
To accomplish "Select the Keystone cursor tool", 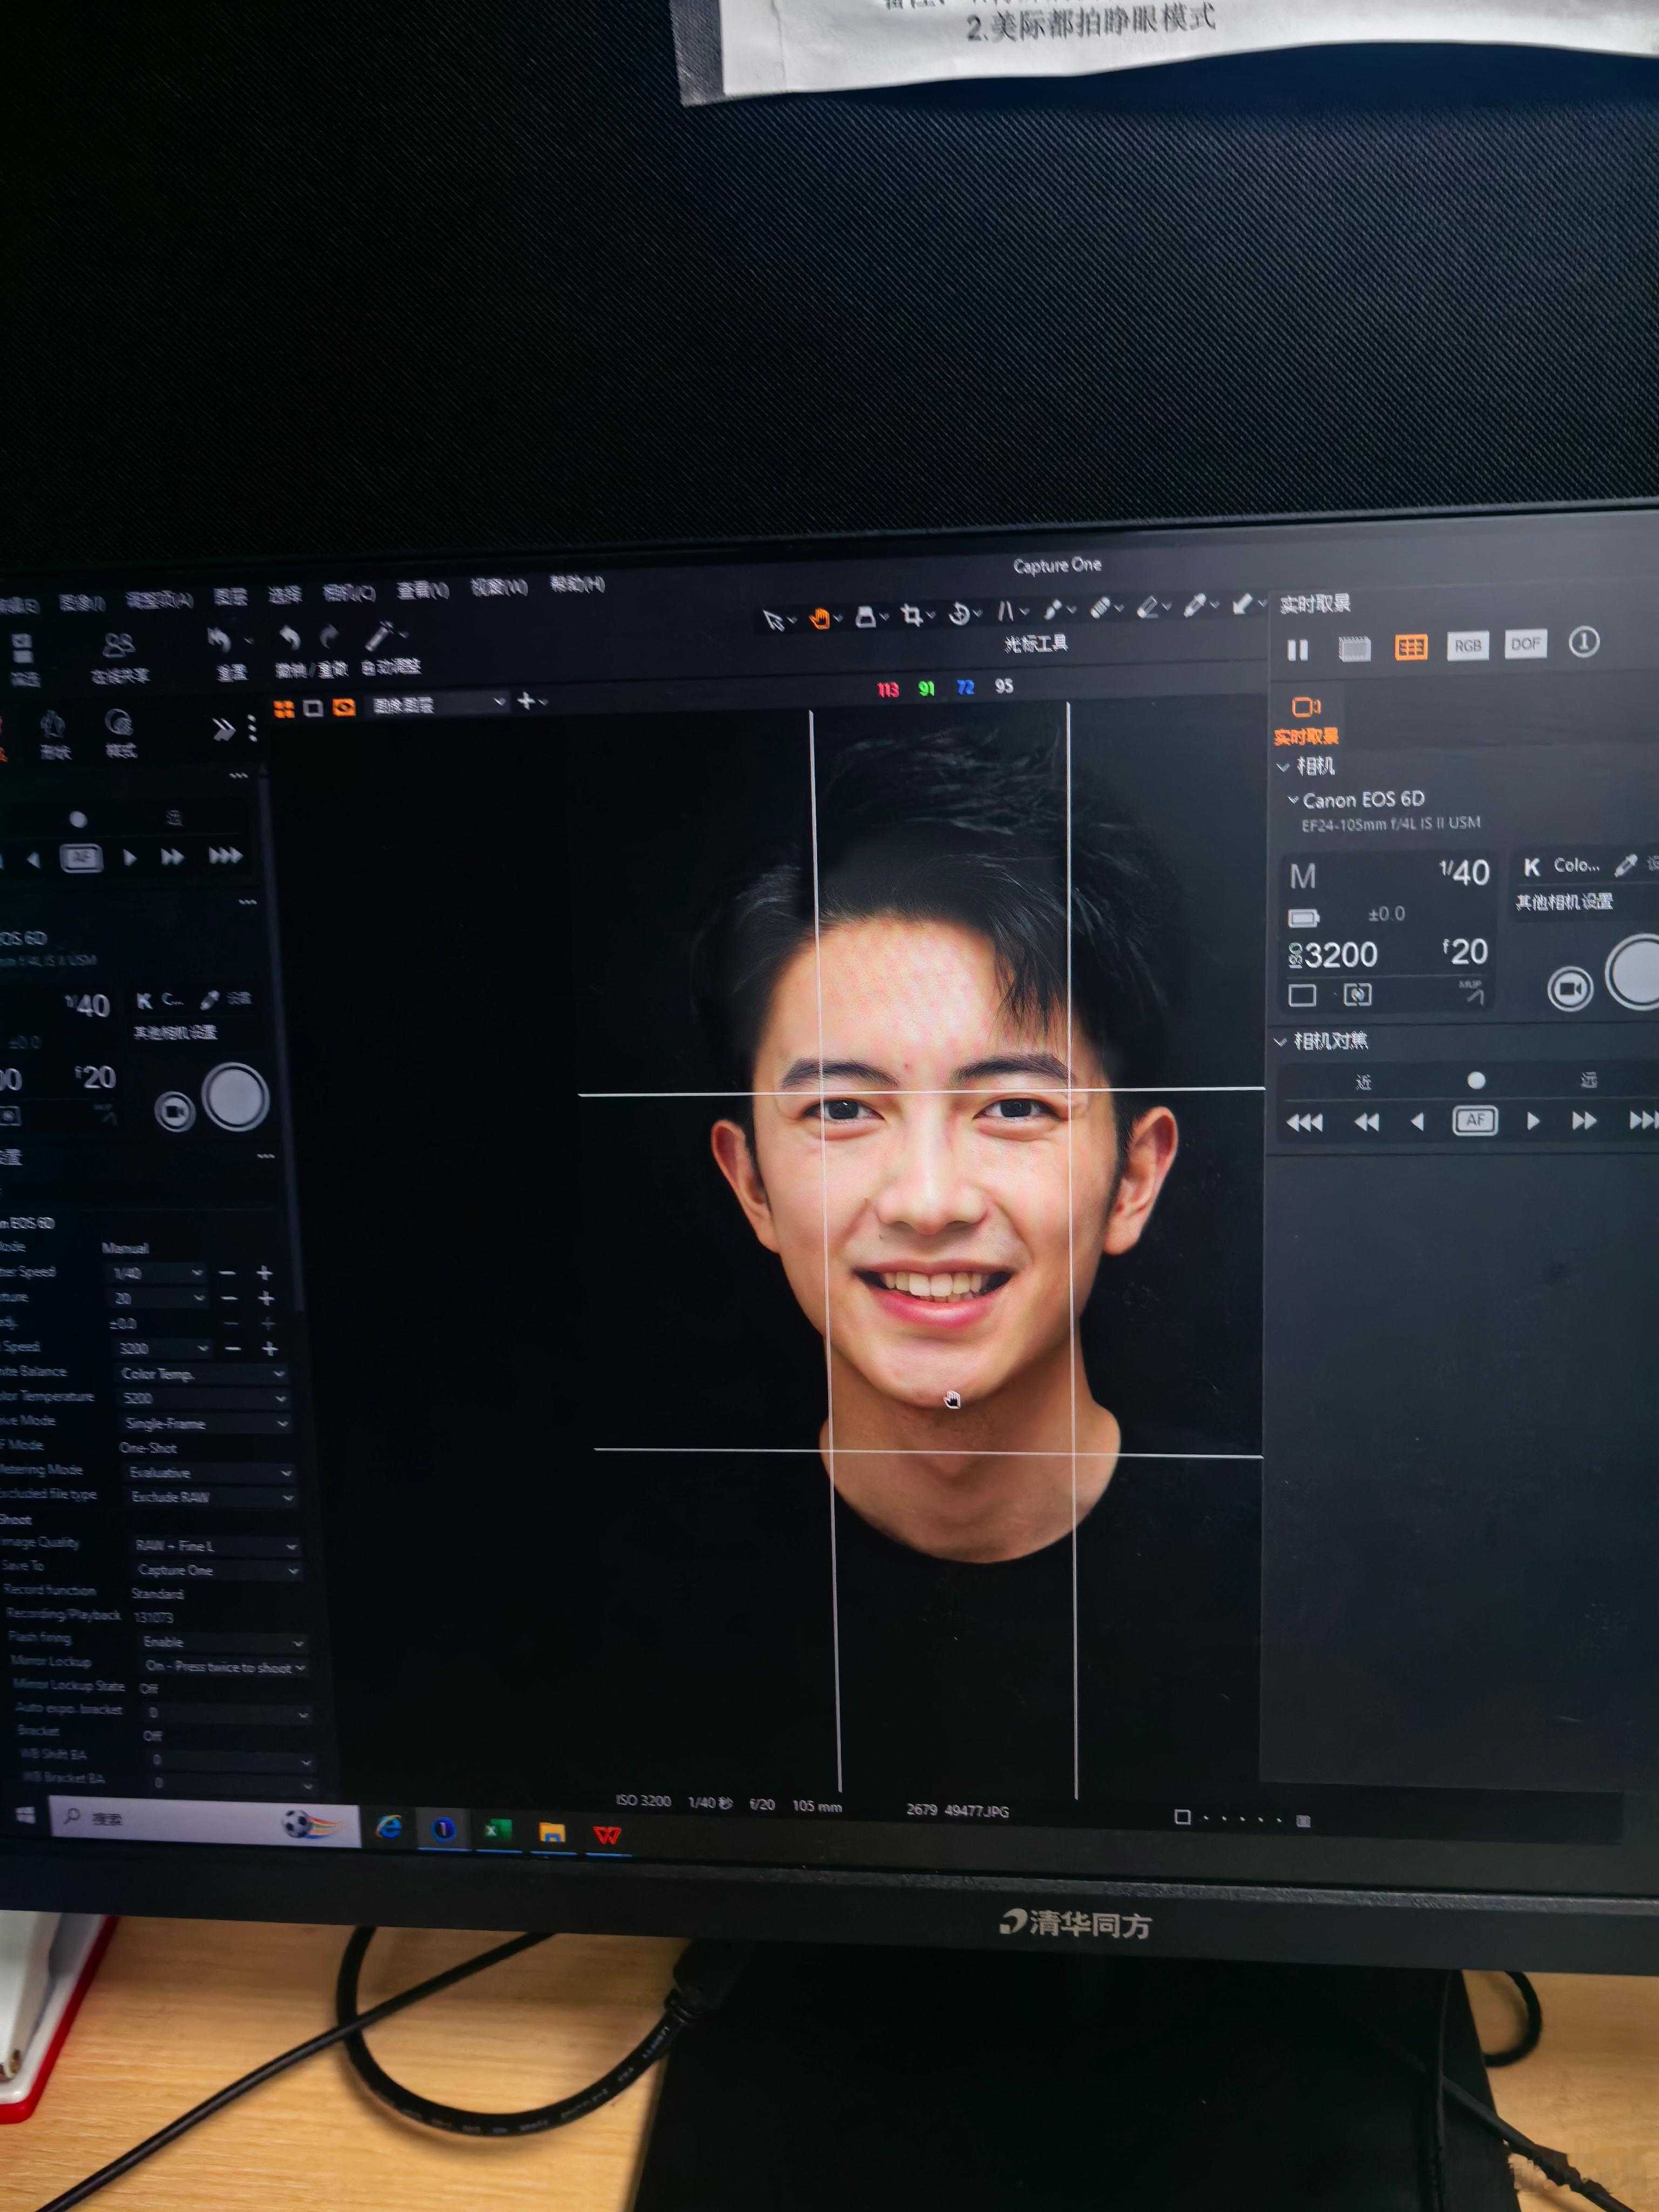I will point(1005,611).
